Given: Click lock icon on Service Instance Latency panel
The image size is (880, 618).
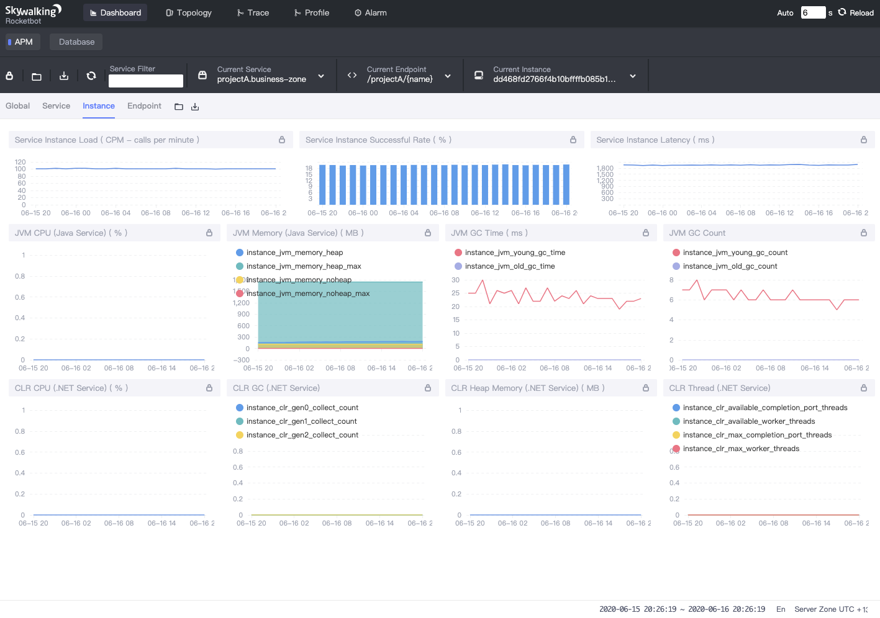Looking at the screenshot, I should [864, 140].
